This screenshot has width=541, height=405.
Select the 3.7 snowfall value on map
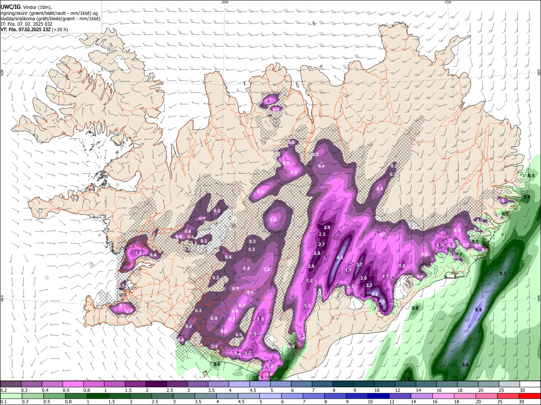click(359, 265)
